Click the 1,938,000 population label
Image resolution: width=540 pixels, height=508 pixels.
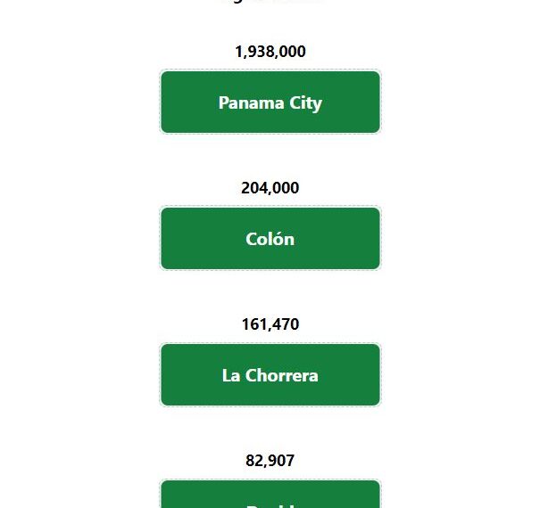click(x=270, y=52)
